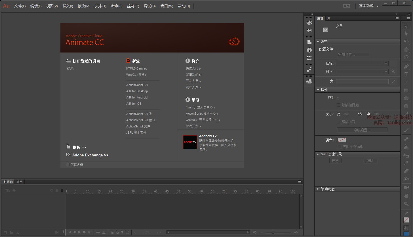Check the 不再显示 checkbox
The height and width of the screenshot is (237, 413).
pyautogui.click(x=68, y=165)
